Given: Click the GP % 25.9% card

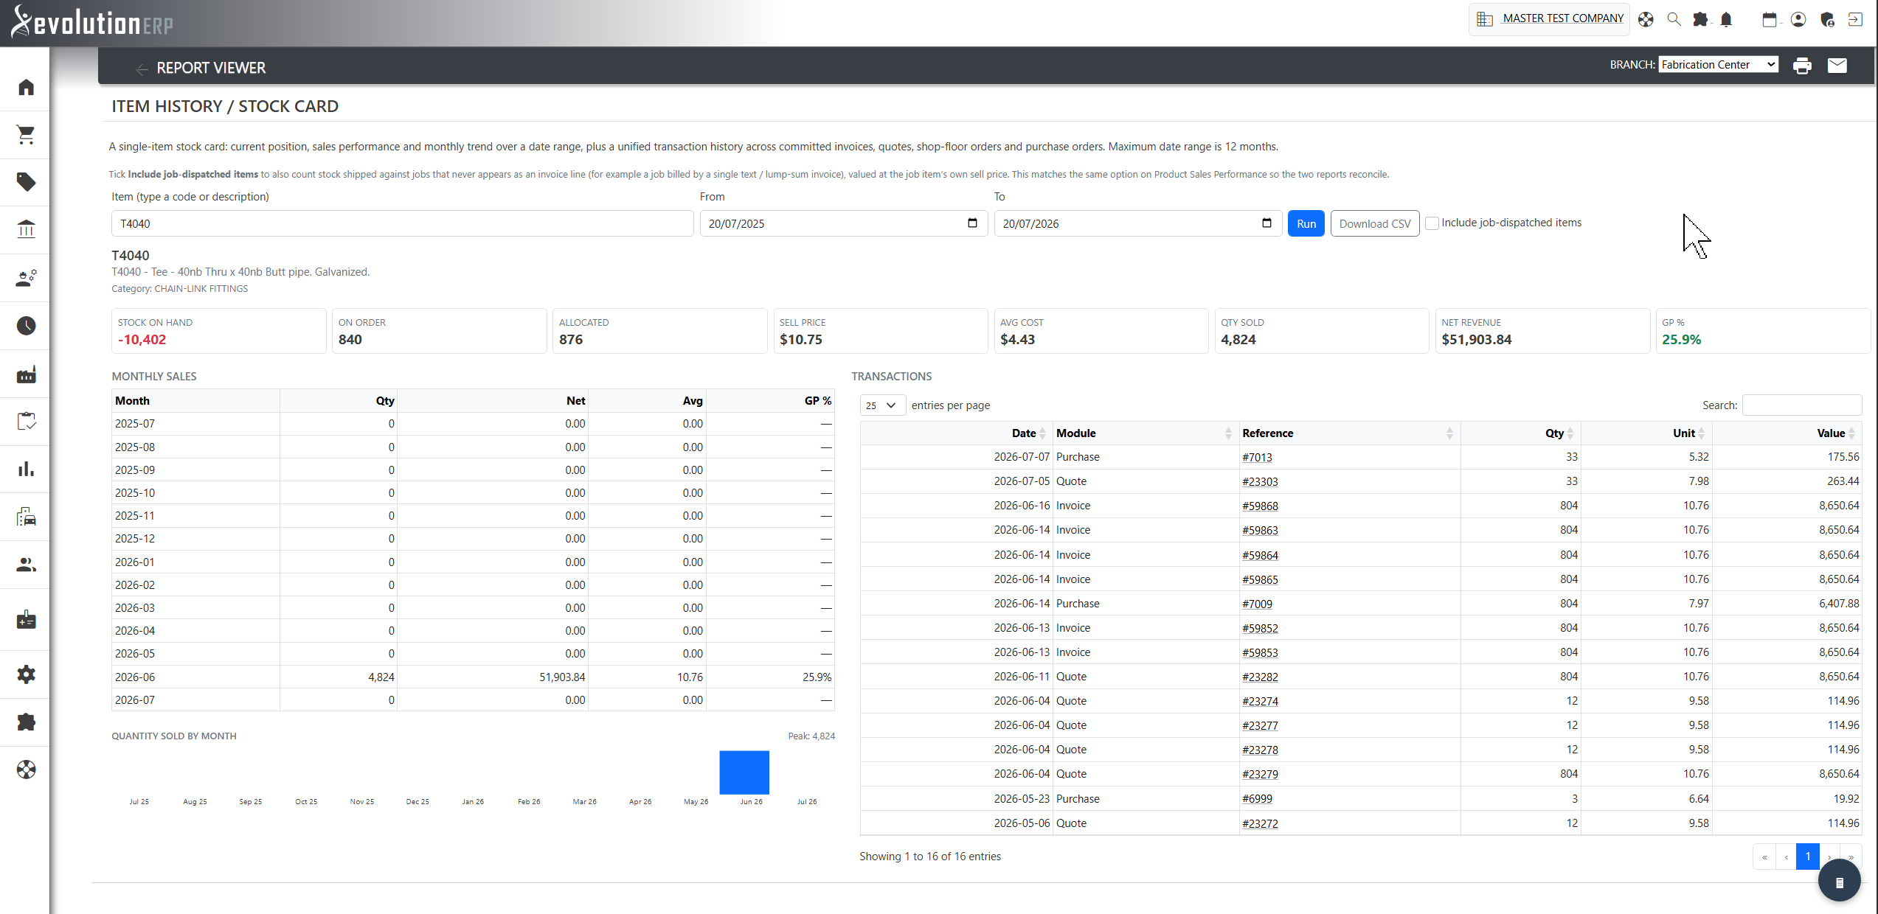Looking at the screenshot, I should pos(1763,331).
